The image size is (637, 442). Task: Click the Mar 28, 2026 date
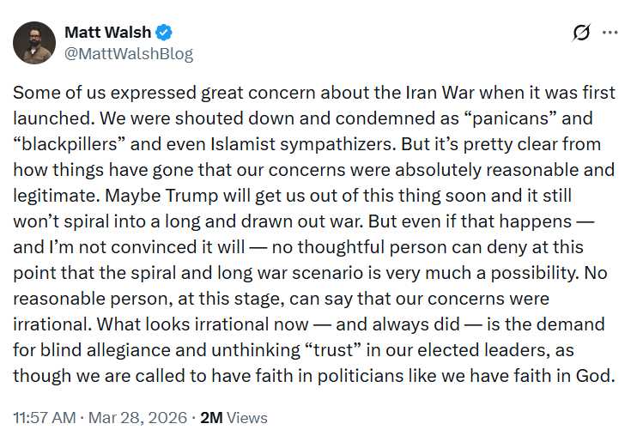(138, 418)
